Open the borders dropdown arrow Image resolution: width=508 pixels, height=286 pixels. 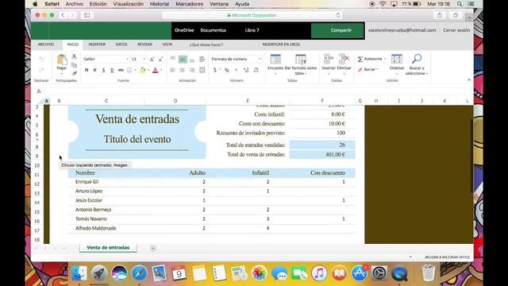[135, 70]
